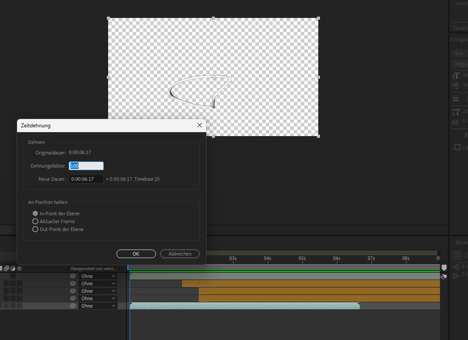Toggle the Ligatures checkbox in Character panel
The height and width of the screenshot is (340, 468).
(457, 147)
